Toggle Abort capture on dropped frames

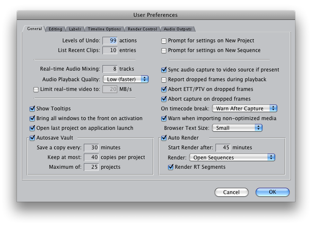pyautogui.click(x=164, y=99)
